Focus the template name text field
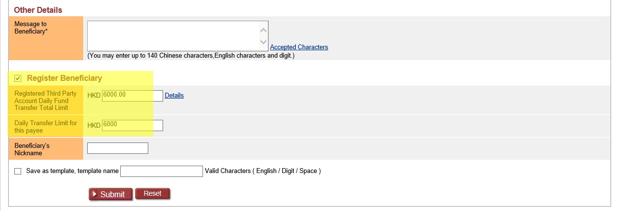Image resolution: width=617 pixels, height=211 pixels. 161,171
